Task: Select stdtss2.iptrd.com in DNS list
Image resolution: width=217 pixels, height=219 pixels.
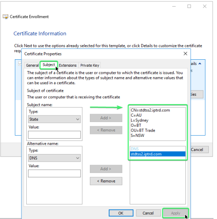Action: tap(158, 154)
